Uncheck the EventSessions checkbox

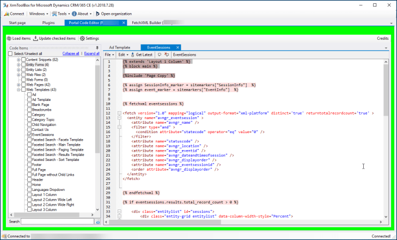tap(29, 135)
